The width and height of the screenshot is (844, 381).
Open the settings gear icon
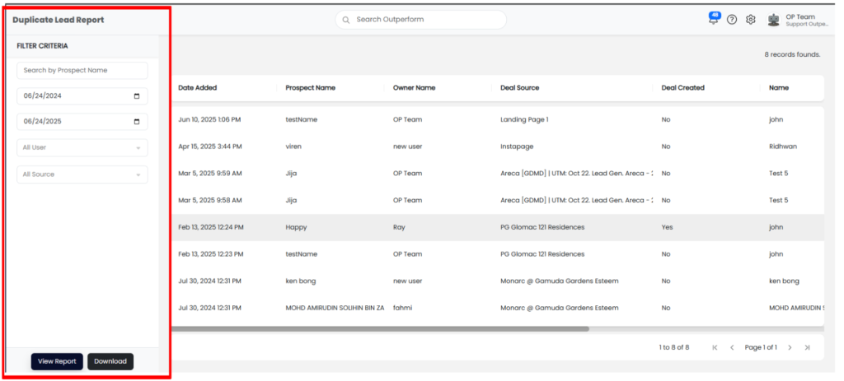[751, 20]
